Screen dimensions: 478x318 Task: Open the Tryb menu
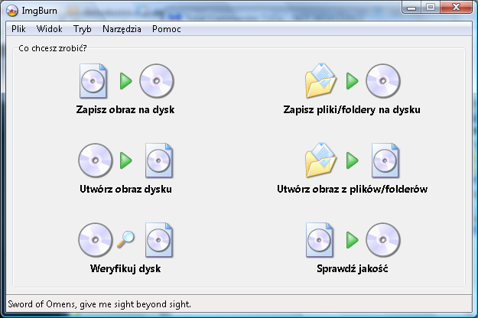tap(83, 29)
